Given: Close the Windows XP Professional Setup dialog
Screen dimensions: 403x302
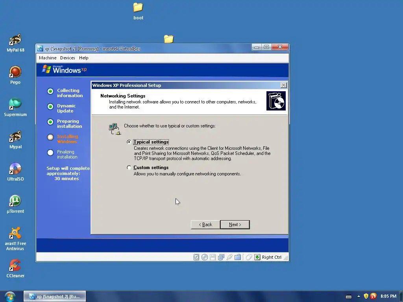Looking at the screenshot, I should point(283,85).
